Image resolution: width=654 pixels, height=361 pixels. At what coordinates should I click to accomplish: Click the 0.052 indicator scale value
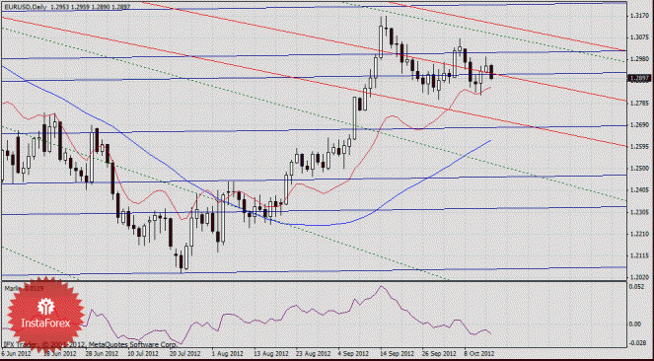[636, 287]
